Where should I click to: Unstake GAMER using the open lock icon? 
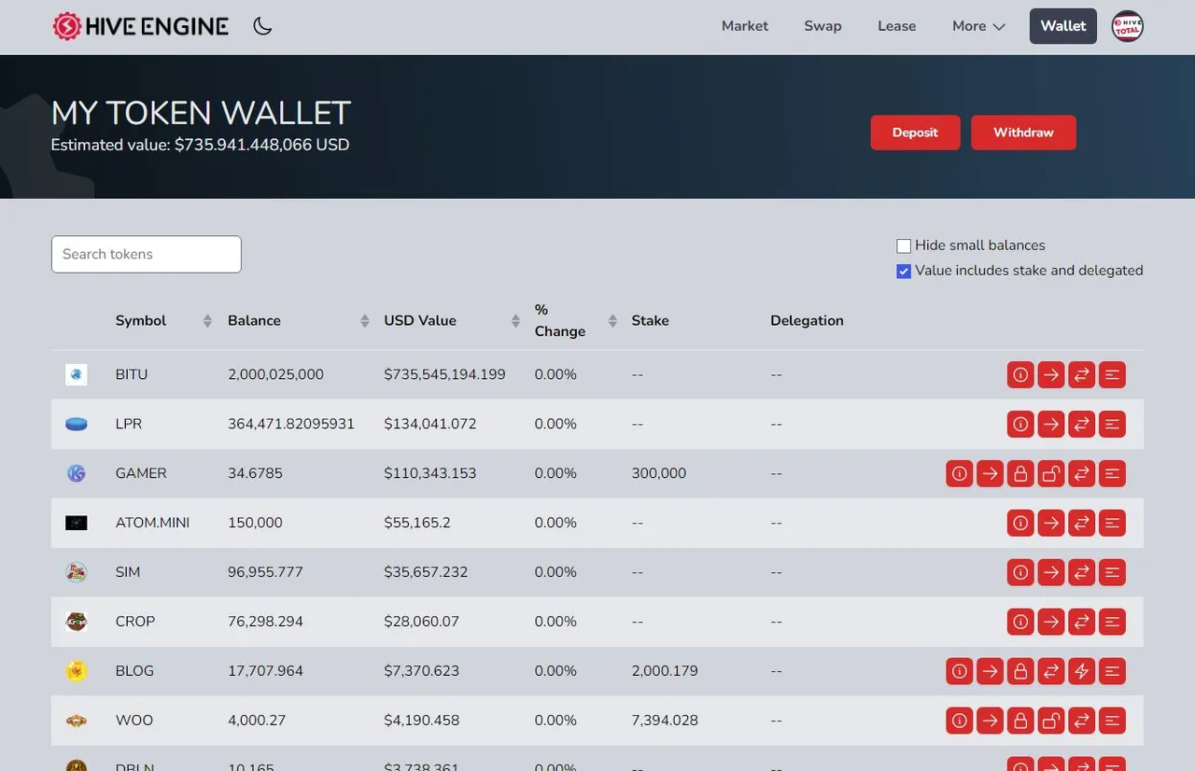click(1051, 474)
